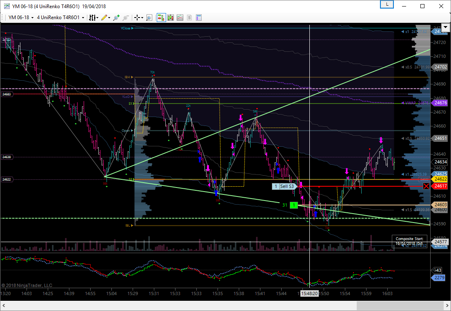Viewport: 451px width, 311px height.
Task: Open the price axis dropdown arrow at top right
Action: [x=446, y=27]
